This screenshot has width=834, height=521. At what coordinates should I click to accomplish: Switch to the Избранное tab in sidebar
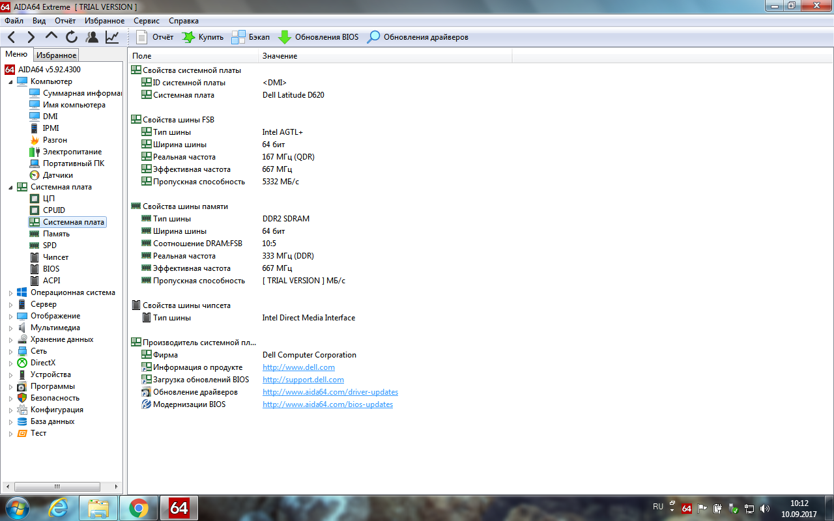(x=57, y=55)
